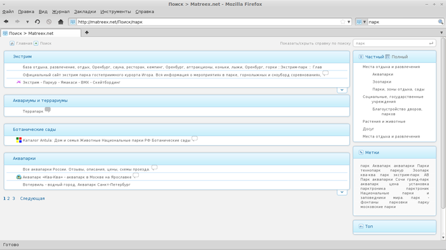The image size is (446, 250).
Task: Select Растения и животные in sidebar
Action: tap(384, 122)
